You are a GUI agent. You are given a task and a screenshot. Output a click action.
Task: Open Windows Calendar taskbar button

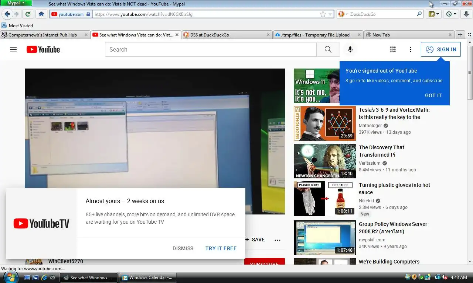click(x=148, y=277)
